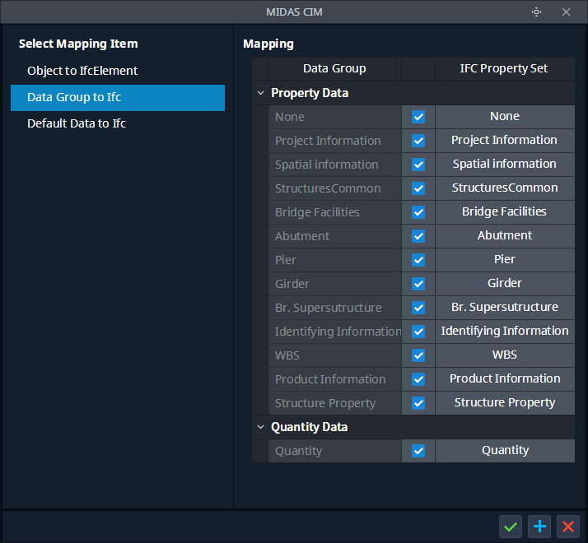588x543 pixels.
Task: Collapse the Quantity Data group
Action: pos(260,427)
